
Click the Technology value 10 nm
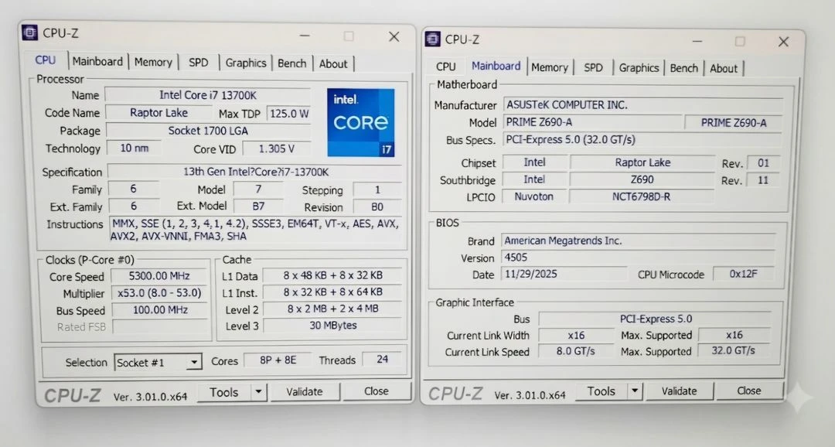135,148
